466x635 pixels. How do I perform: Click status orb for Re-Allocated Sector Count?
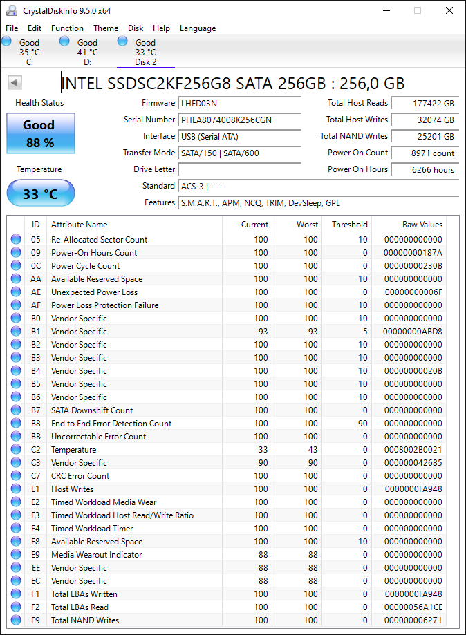[x=16, y=239]
